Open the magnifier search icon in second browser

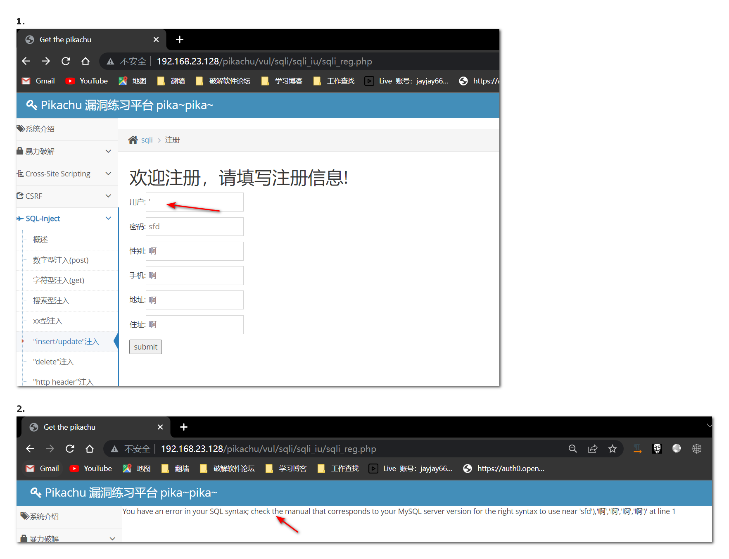pos(573,449)
